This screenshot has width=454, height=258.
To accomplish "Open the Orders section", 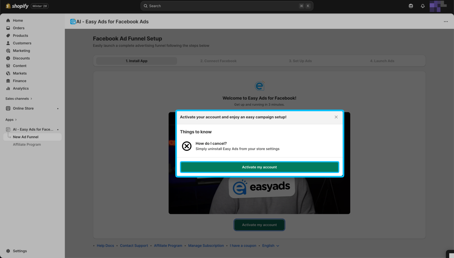I will [x=19, y=28].
